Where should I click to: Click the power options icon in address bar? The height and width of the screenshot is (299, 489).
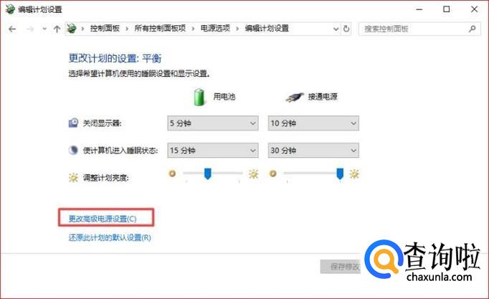(x=72, y=29)
